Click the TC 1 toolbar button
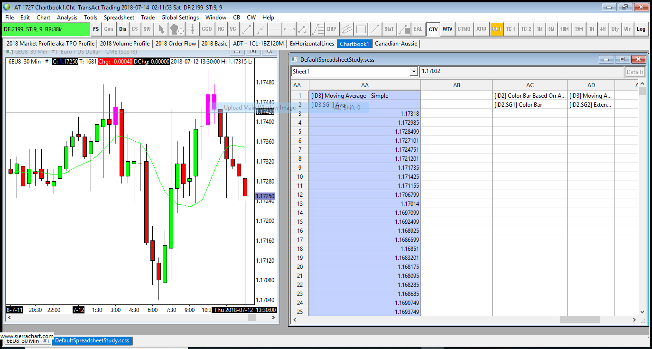This screenshot has height=349, width=652. coord(511,29)
